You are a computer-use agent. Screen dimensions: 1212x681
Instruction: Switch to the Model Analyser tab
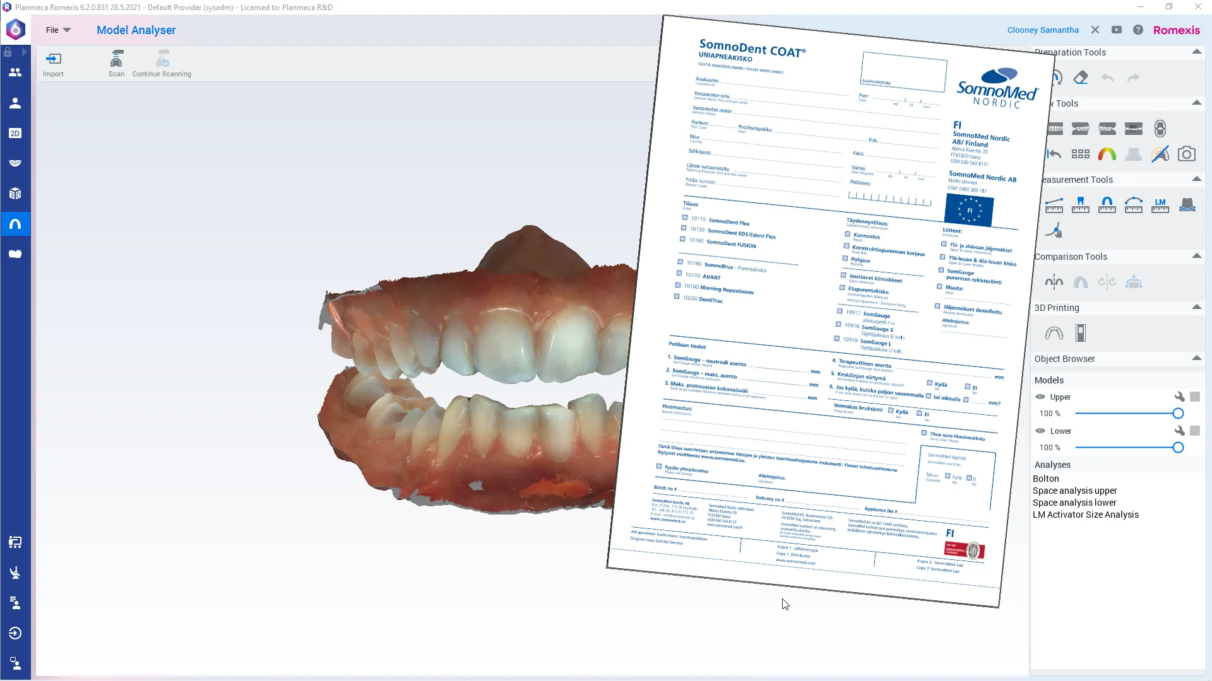[x=136, y=30]
